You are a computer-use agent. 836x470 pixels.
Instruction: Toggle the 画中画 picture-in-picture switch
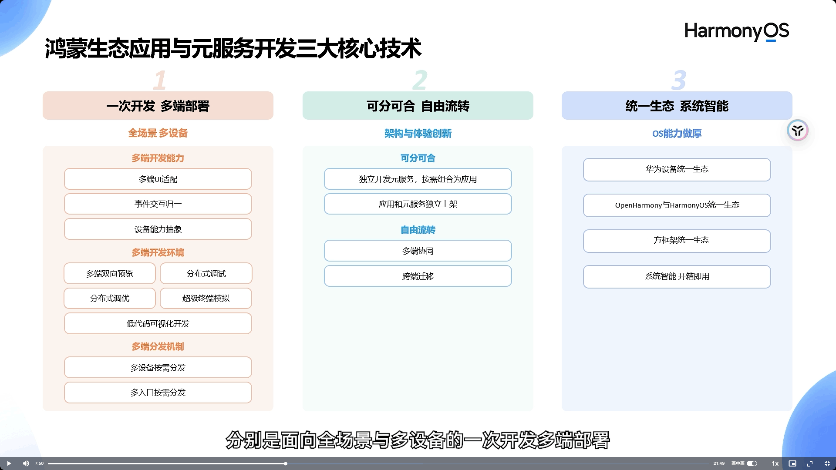[752, 463]
